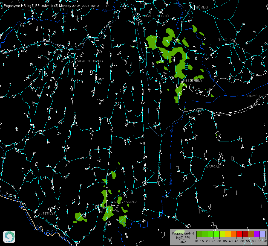
Task: Select the 55 dBZ brown swatch
Action: pos(251,234)
